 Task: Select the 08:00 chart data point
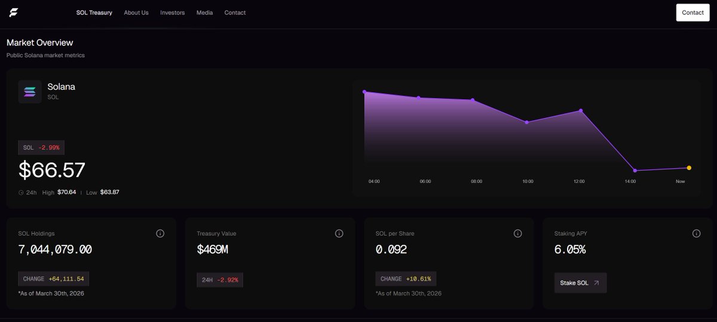click(x=473, y=100)
